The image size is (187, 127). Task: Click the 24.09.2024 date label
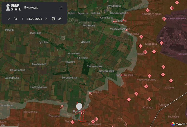34,19
